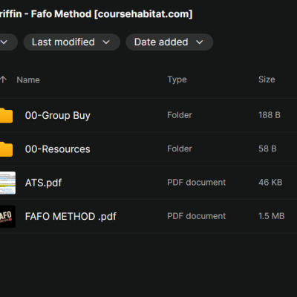Click the 188 B size value
This screenshot has height=297, width=297.
270,115
